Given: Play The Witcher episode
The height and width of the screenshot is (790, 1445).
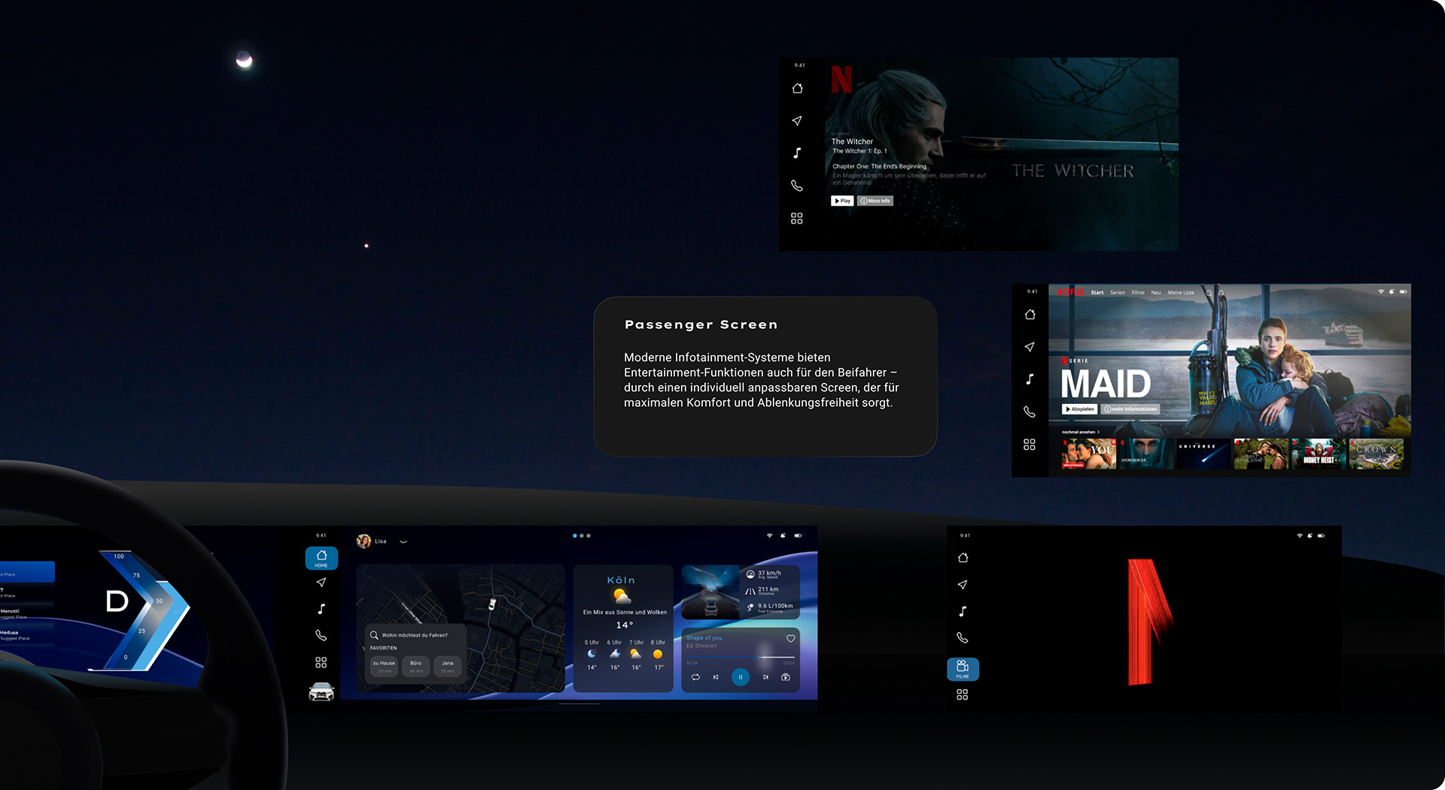Looking at the screenshot, I should pyautogui.click(x=842, y=201).
